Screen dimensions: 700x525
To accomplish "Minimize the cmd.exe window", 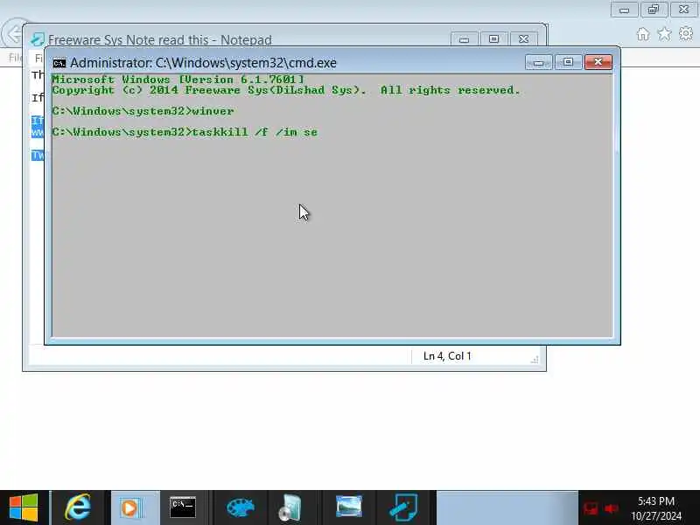I will click(539, 62).
